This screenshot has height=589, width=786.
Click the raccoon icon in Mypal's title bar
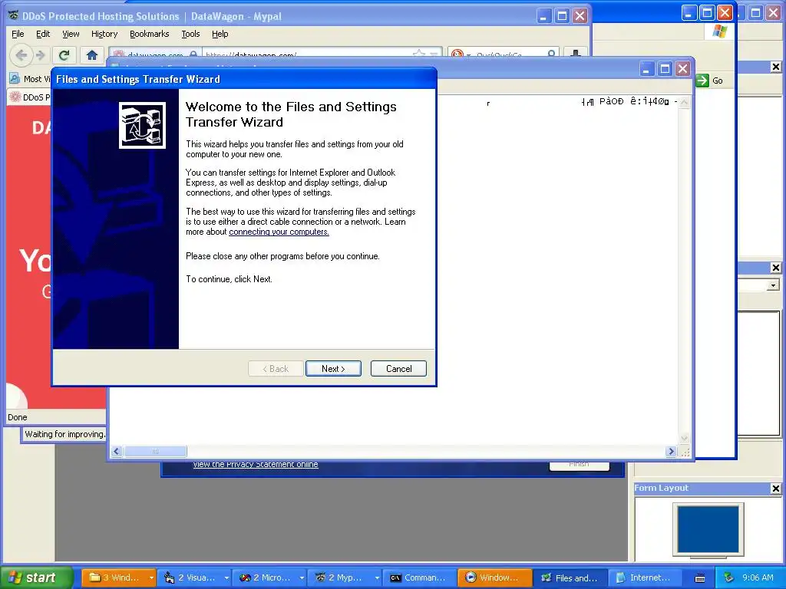pyautogui.click(x=14, y=15)
